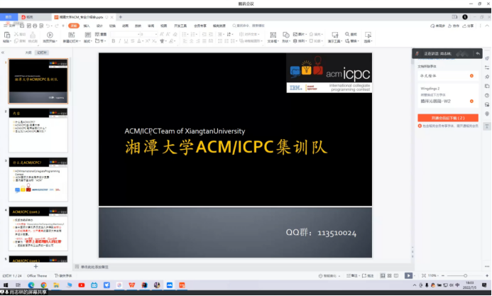This screenshot has width=492, height=296.
Task: Add a new slide with the plus below thumbnails
Action: pyautogui.click(x=35, y=266)
